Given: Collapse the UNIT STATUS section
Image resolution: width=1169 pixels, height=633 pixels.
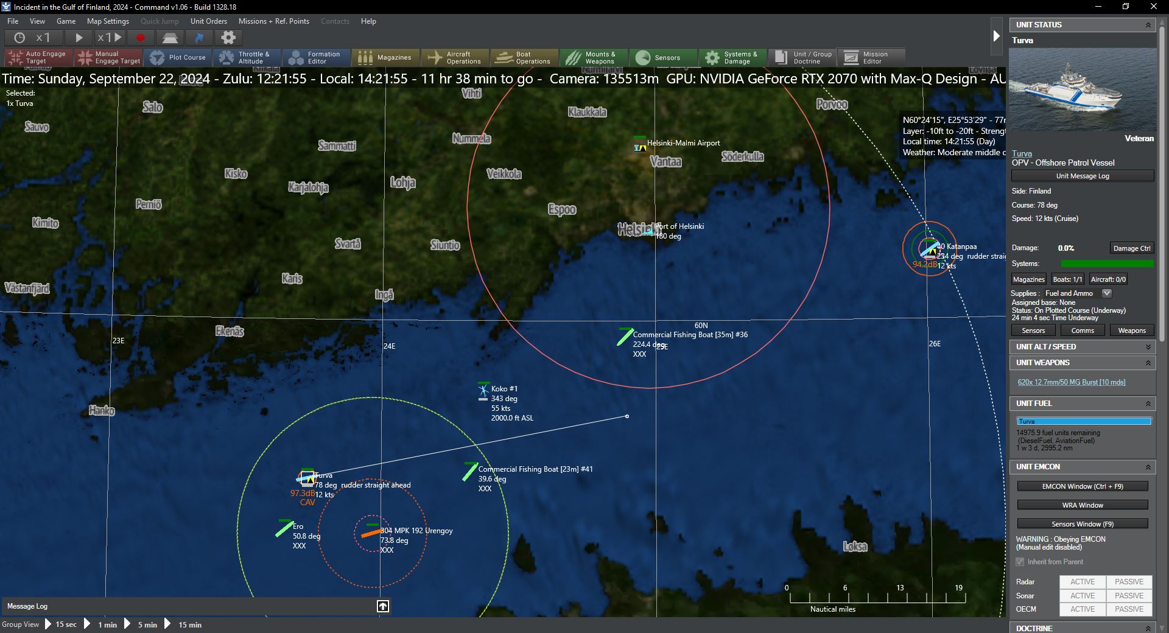Looking at the screenshot, I should pos(1148,25).
